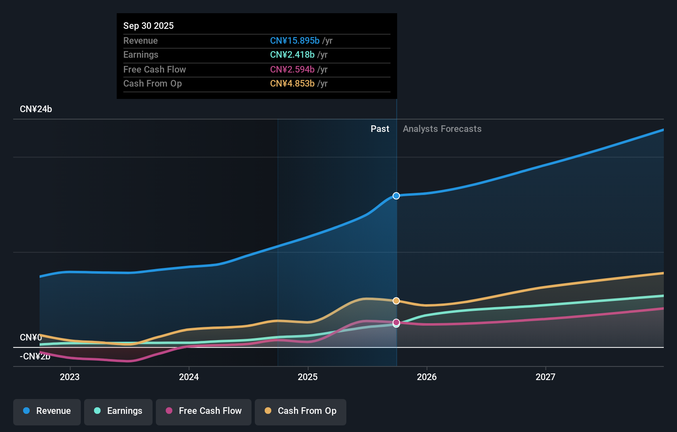Click the Free Cash Flow legend button
677x432 pixels.
pyautogui.click(x=203, y=411)
